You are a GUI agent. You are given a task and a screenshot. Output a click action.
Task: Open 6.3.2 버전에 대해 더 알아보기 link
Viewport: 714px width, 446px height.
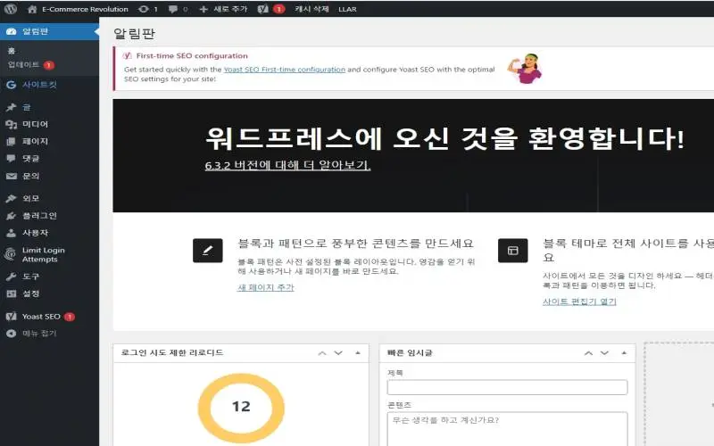[287, 165]
